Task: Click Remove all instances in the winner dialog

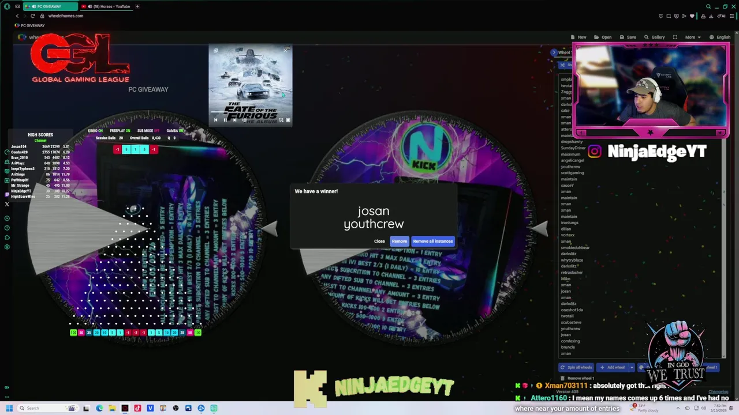Action: coord(433,242)
